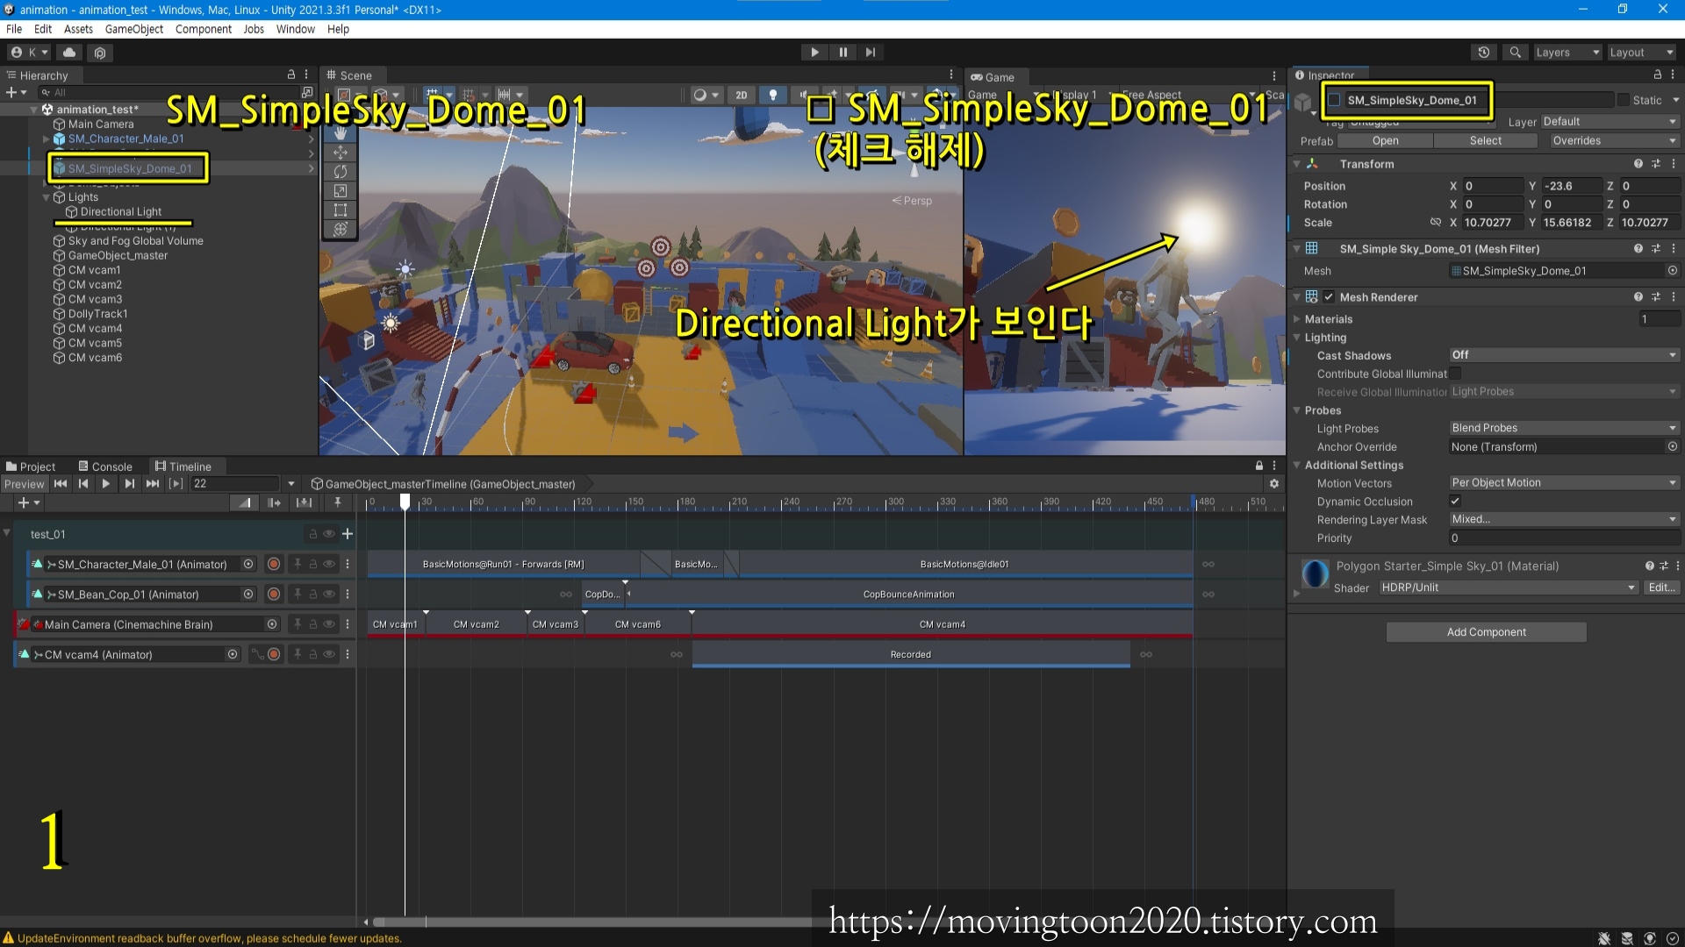Viewport: 1685px width, 947px height.
Task: Play the Timeline preview
Action: pyautogui.click(x=106, y=484)
